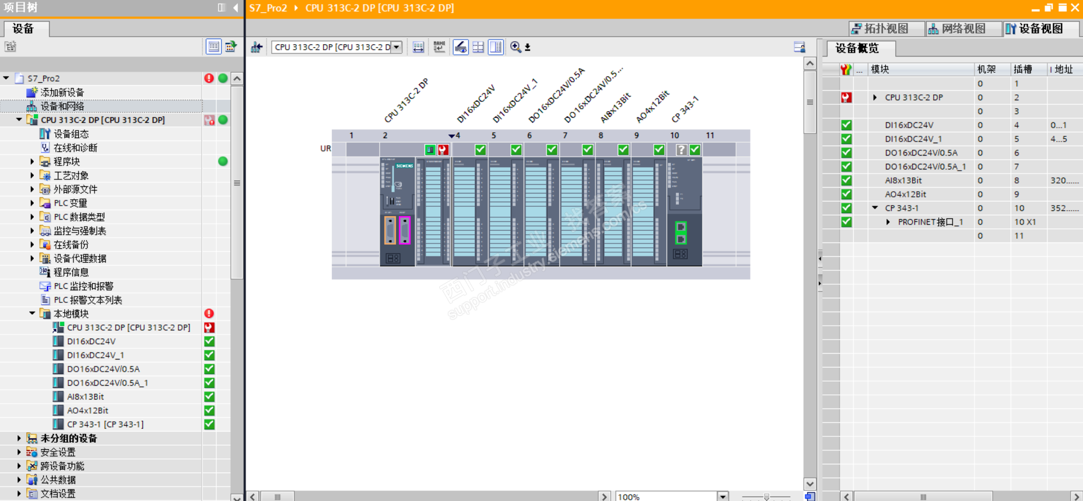The image size is (1083, 501).
Task: Click the CP 343-1 module image in the rack
Action: click(684, 212)
